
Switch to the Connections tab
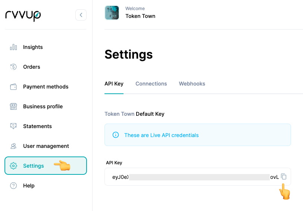pyautogui.click(x=151, y=84)
